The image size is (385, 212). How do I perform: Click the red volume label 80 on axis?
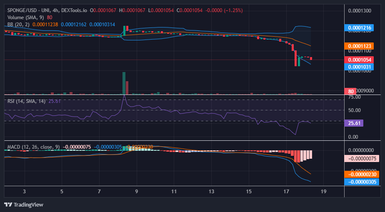point(351,91)
